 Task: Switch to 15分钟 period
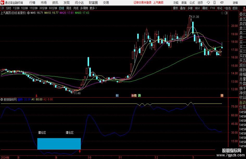click(x=33, y=8)
